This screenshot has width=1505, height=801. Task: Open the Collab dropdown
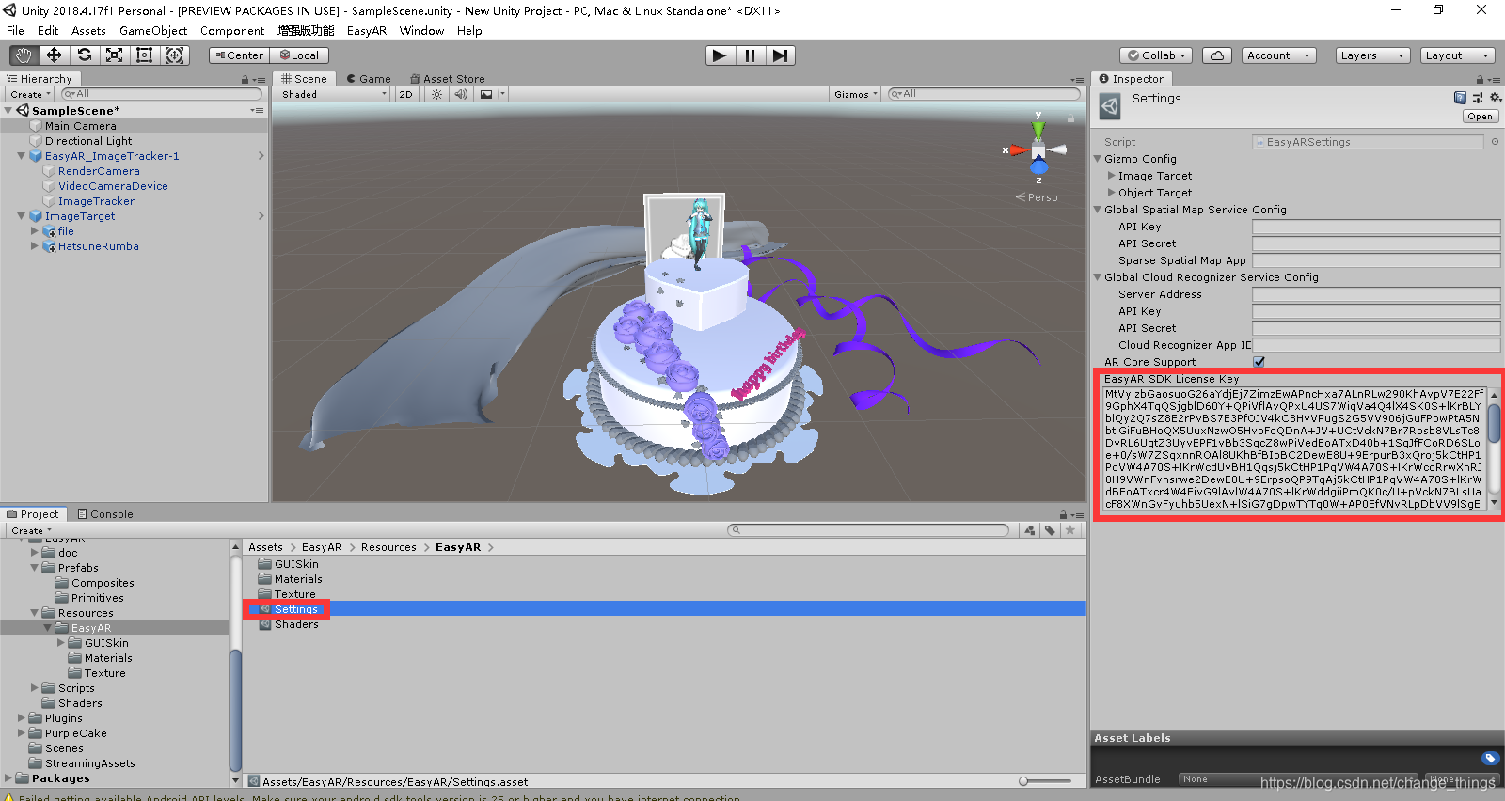pos(1156,55)
